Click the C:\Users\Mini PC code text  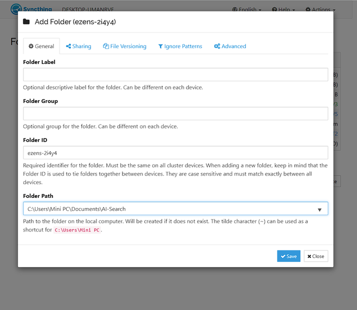(x=77, y=230)
